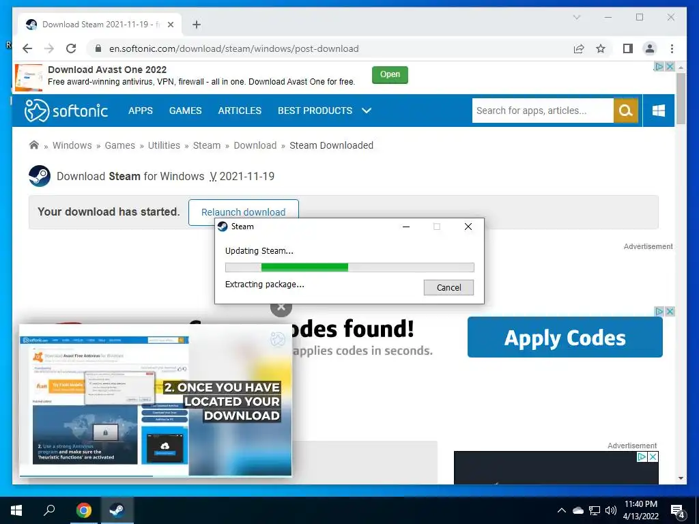Image resolution: width=699 pixels, height=524 pixels.
Task: Click the floating tutorial video thumbnail
Action: click(156, 400)
